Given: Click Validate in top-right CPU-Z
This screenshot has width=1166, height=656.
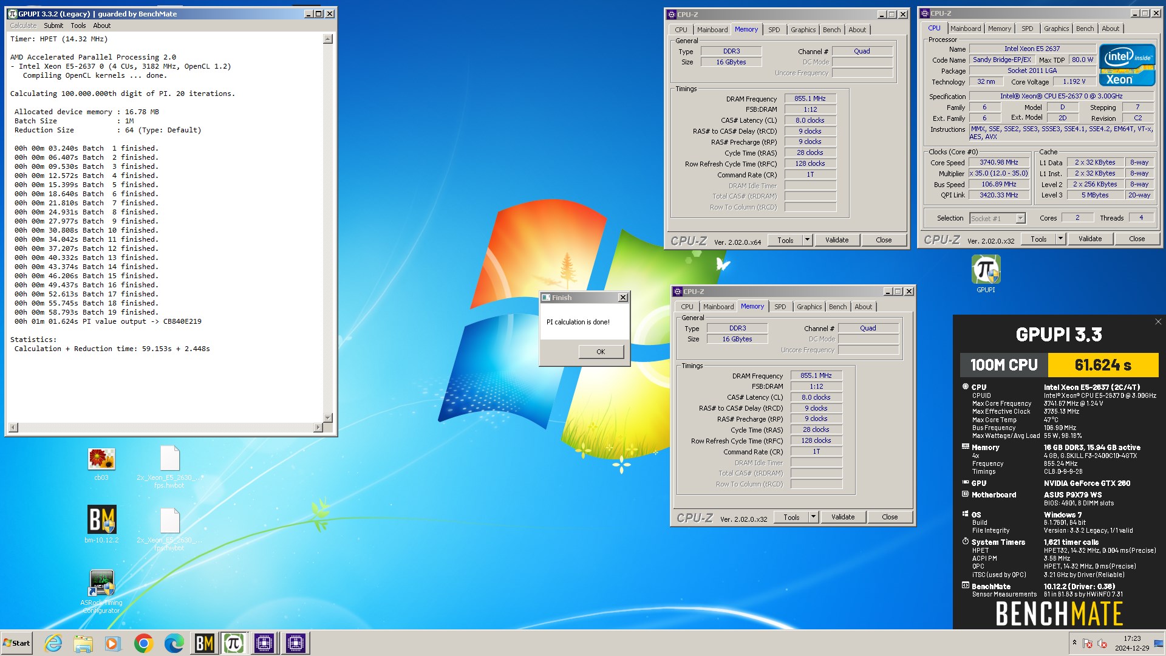Looking at the screenshot, I should point(1090,239).
